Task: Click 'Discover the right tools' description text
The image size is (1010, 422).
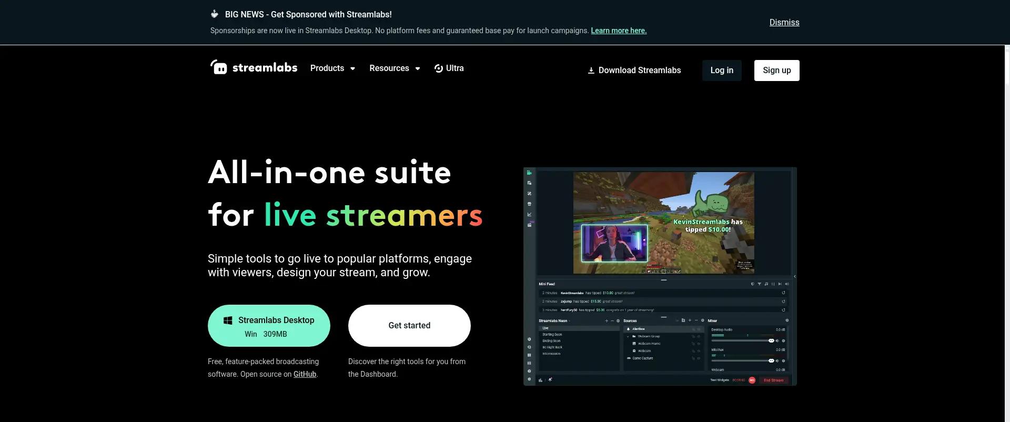Action: click(407, 368)
